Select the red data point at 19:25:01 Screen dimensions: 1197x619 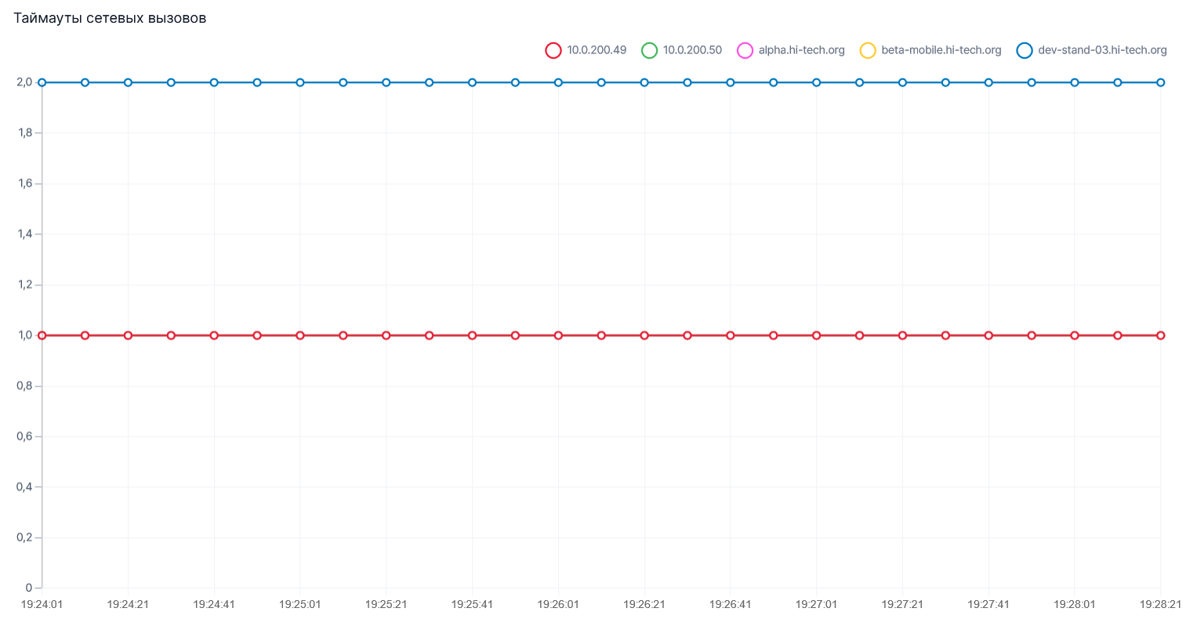click(300, 335)
